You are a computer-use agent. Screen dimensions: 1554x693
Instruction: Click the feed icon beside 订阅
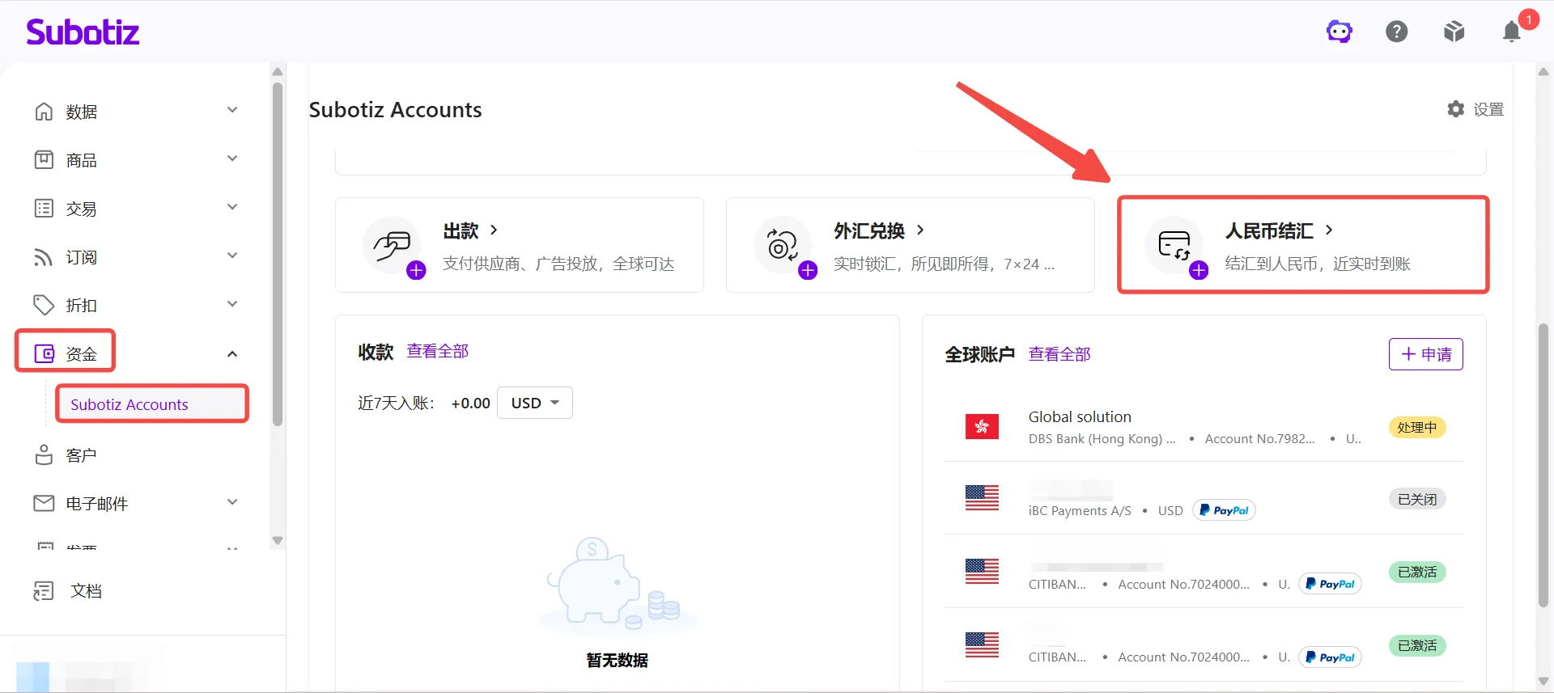pos(44,257)
